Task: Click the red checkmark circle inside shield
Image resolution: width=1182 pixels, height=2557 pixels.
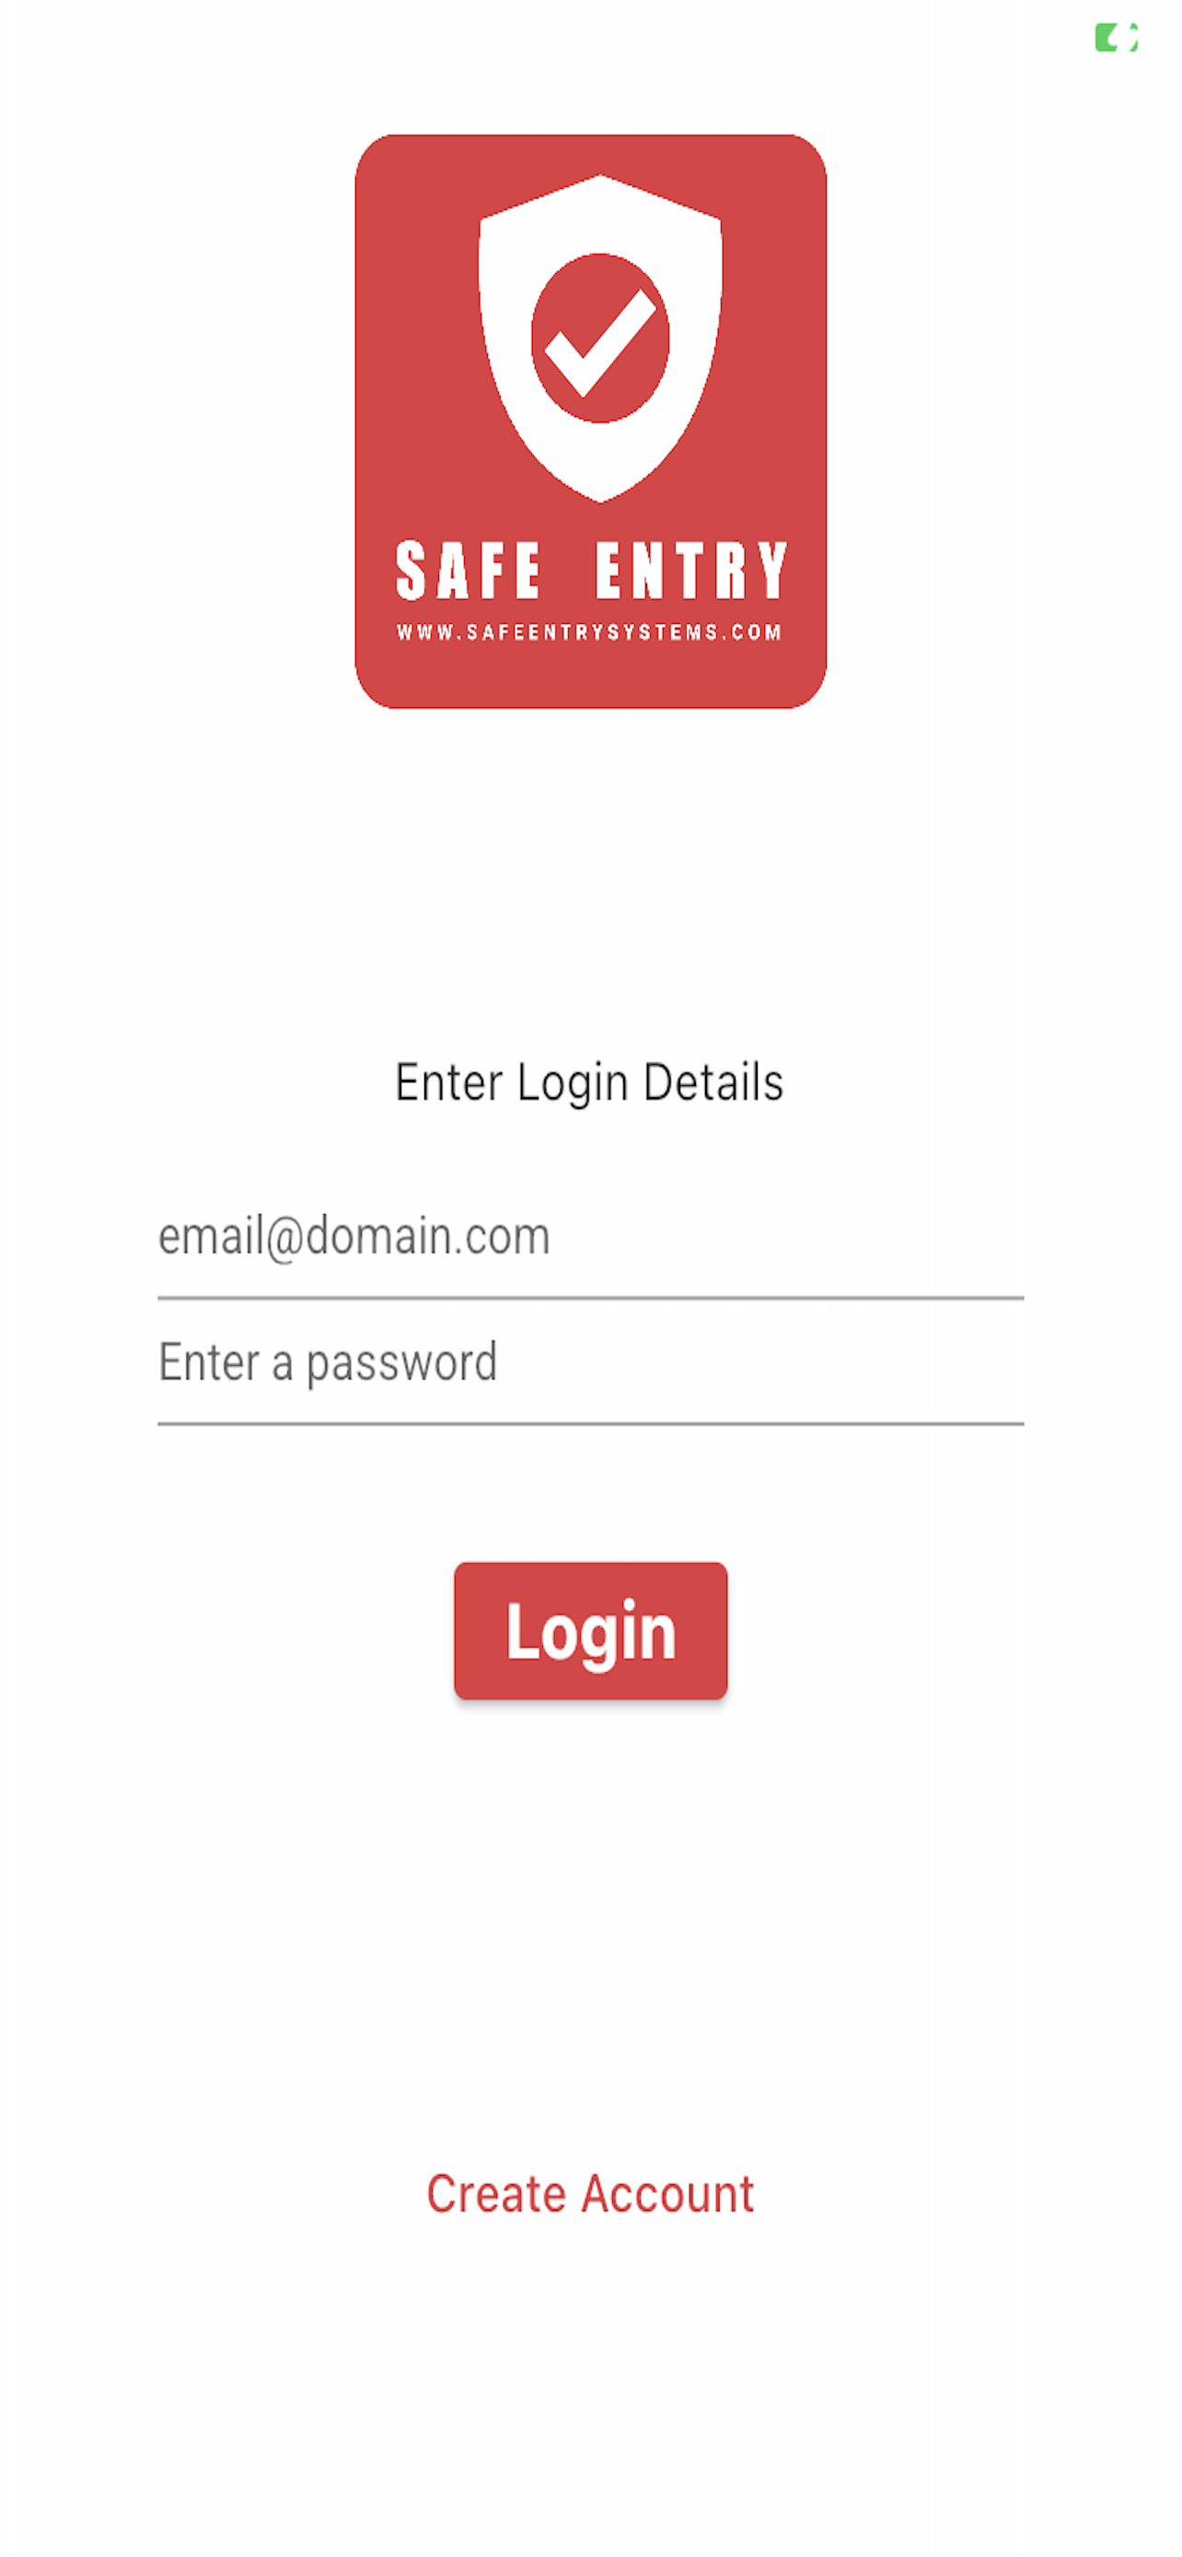Action: coord(599,339)
